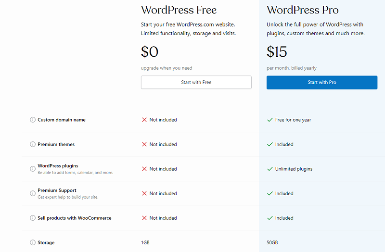This screenshot has height=252, width=385.
Task: Open info icon for Sell products with WooCommerce
Action: (x=33, y=218)
